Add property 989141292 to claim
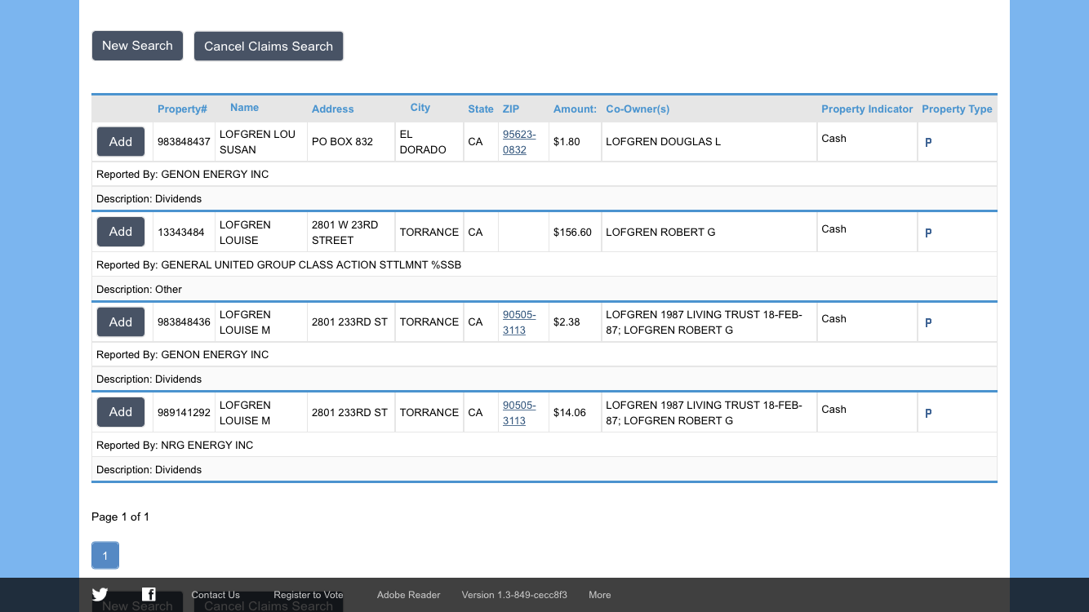 click(x=121, y=412)
